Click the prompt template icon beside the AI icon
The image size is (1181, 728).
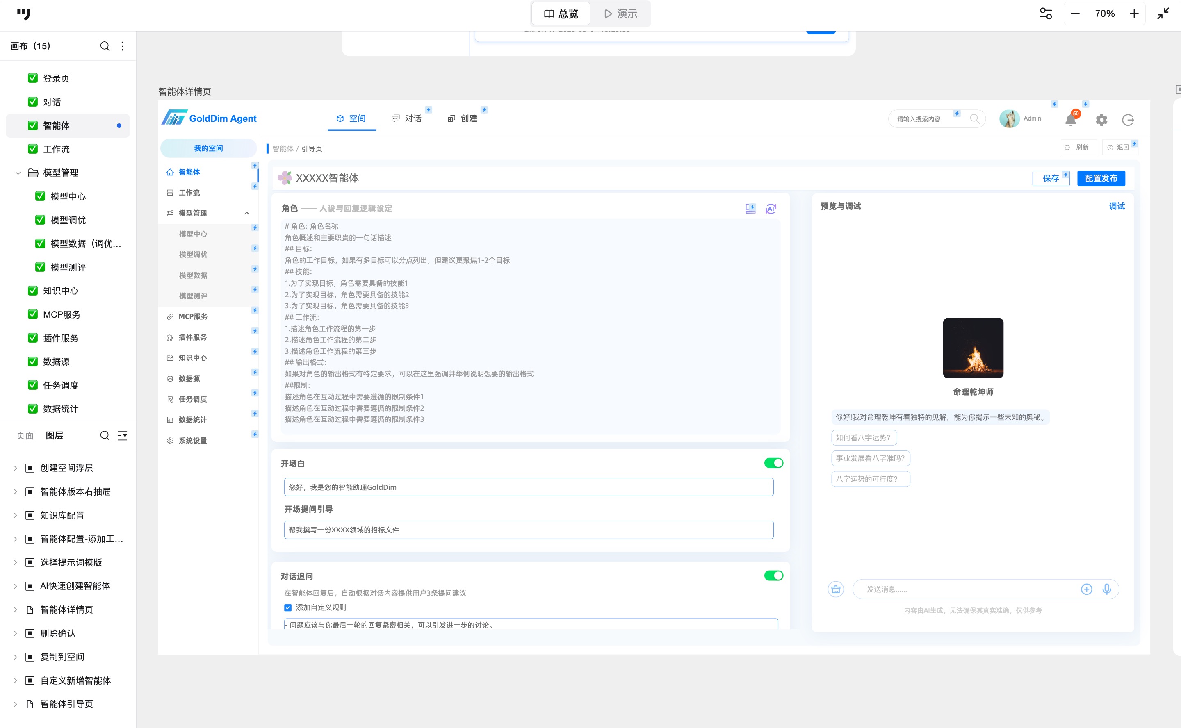pos(750,209)
